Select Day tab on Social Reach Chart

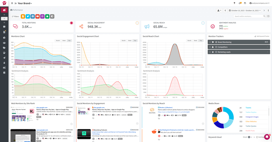pyautogui.click(x=201, y=41)
